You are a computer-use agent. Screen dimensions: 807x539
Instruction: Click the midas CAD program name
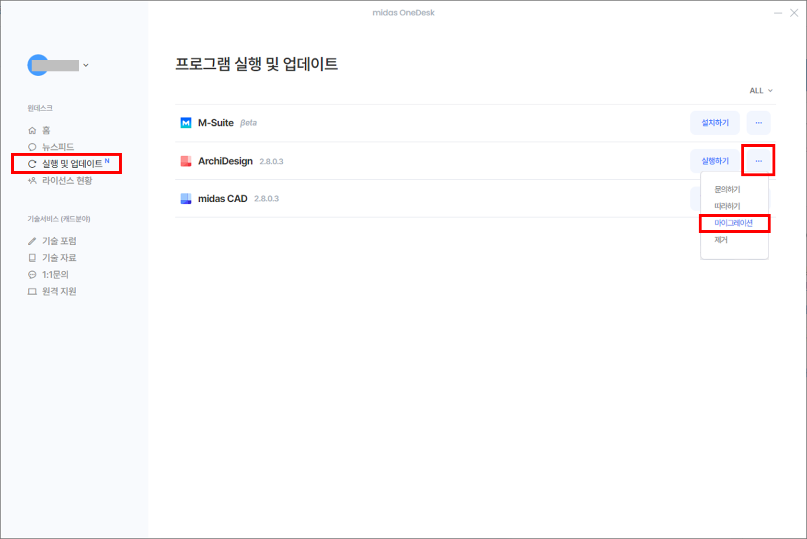pyautogui.click(x=223, y=199)
